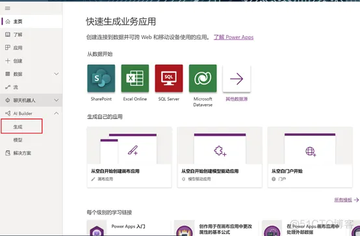Select 创建 create in sidebar
The image size is (360, 236).
click(x=31, y=60)
